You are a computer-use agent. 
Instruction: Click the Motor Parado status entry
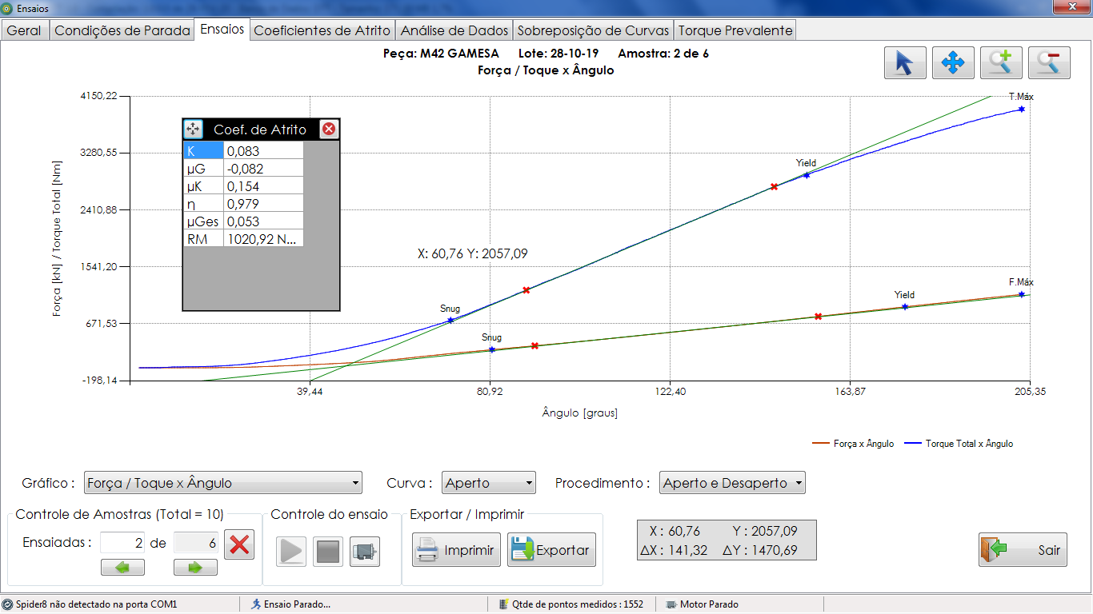[x=703, y=604]
